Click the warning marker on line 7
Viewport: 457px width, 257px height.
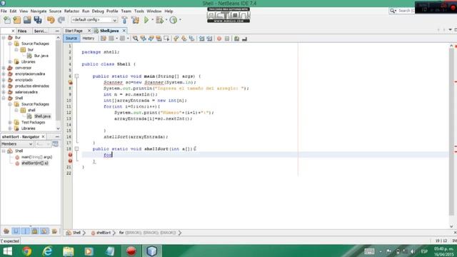[x=70, y=82]
